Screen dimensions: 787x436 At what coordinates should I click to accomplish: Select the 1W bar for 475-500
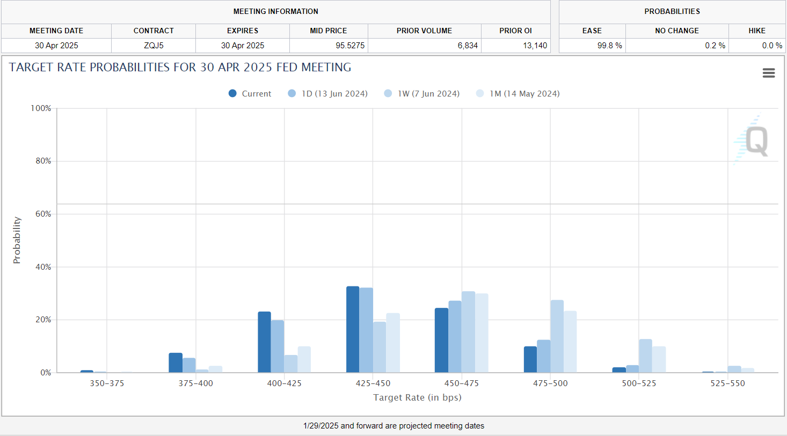[x=557, y=336]
